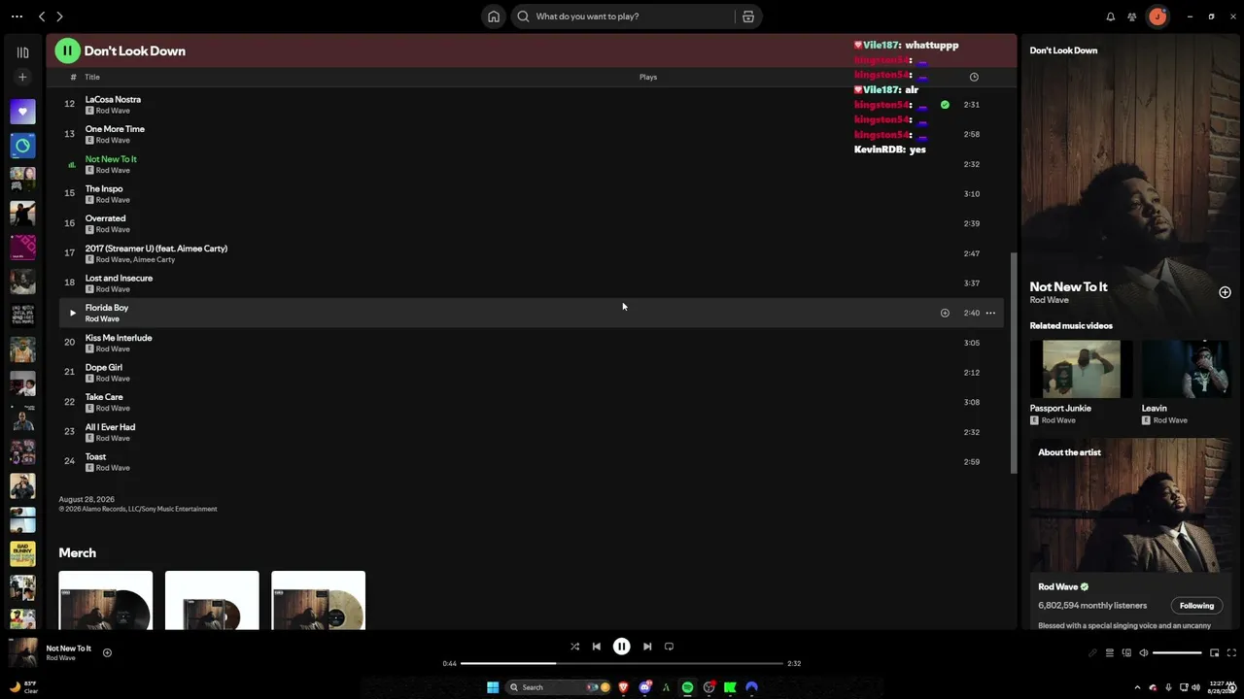The image size is (1244, 699).
Task: Open Spotify taskbar icon
Action: point(687,687)
